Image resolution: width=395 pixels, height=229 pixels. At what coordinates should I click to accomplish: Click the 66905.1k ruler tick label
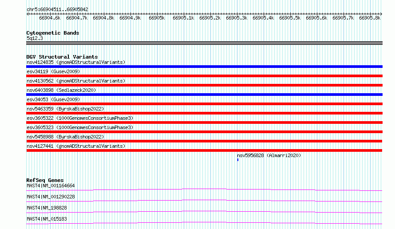click(x=183, y=18)
